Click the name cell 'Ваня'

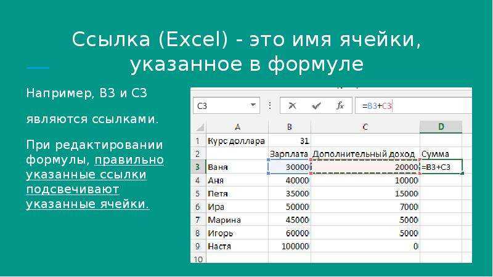237,167
